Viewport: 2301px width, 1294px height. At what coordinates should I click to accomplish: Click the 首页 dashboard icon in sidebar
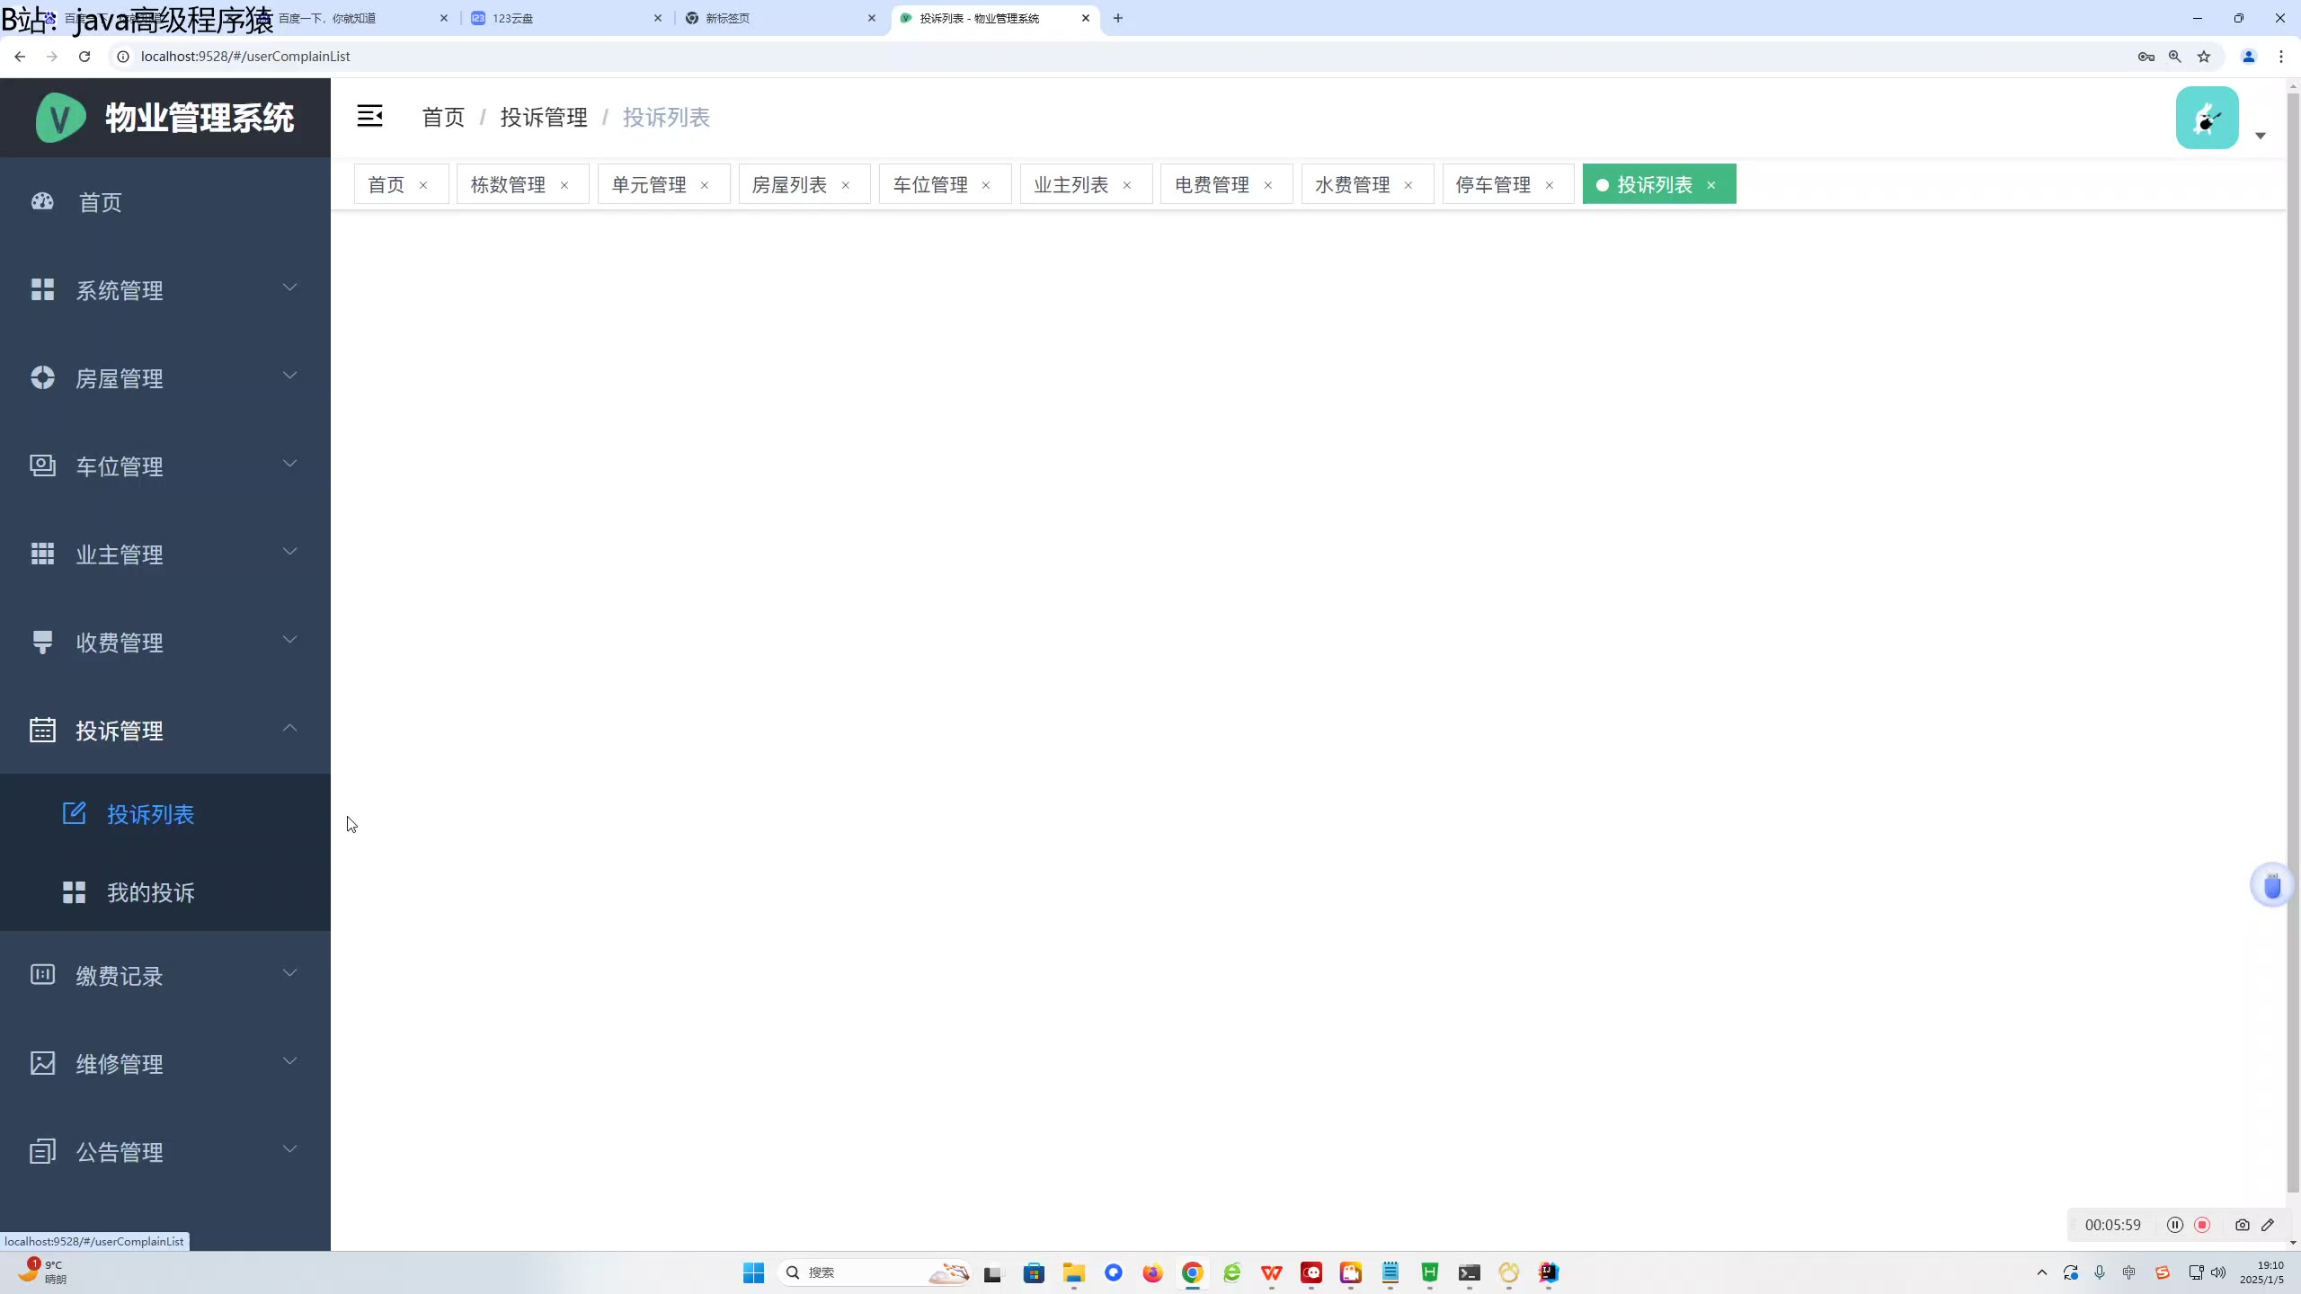[x=42, y=201]
